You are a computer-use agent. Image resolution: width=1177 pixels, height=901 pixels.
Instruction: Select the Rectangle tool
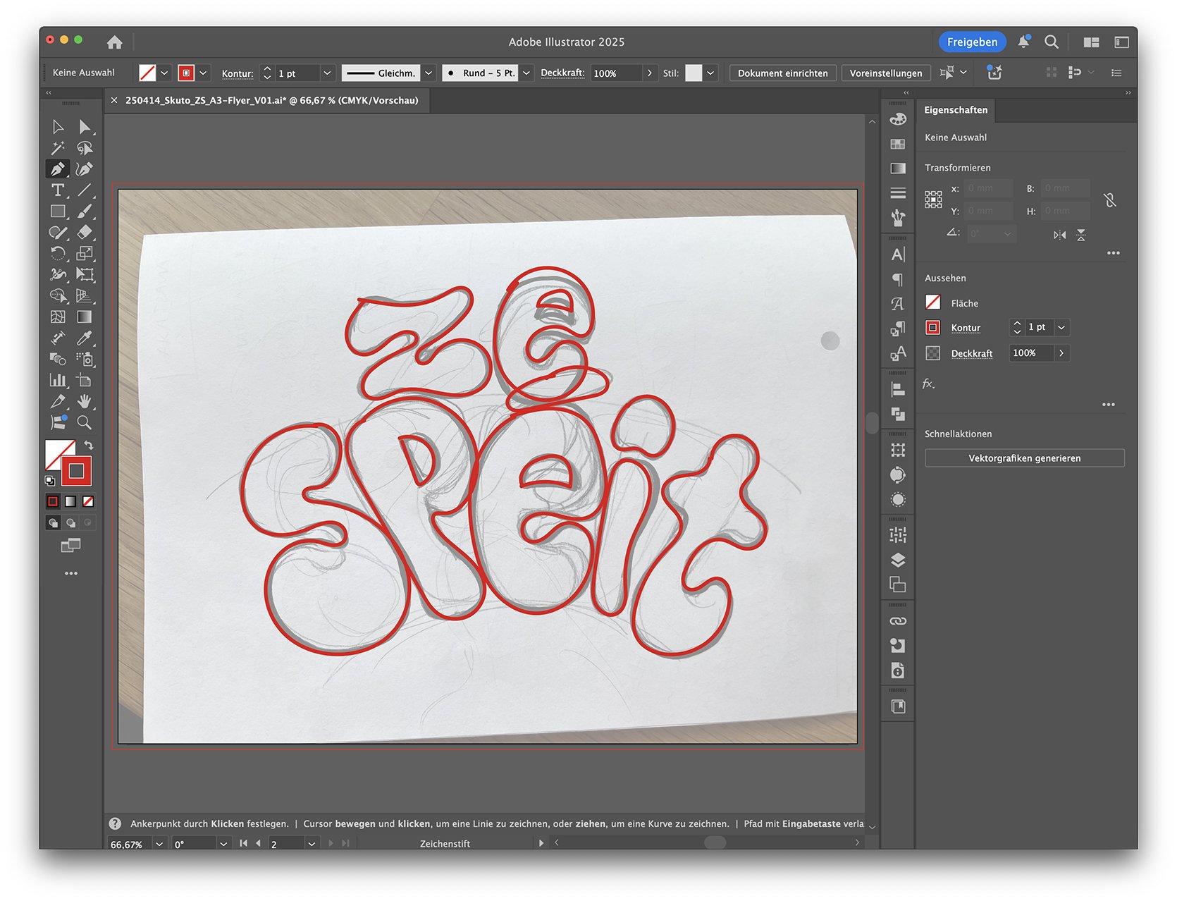[58, 212]
